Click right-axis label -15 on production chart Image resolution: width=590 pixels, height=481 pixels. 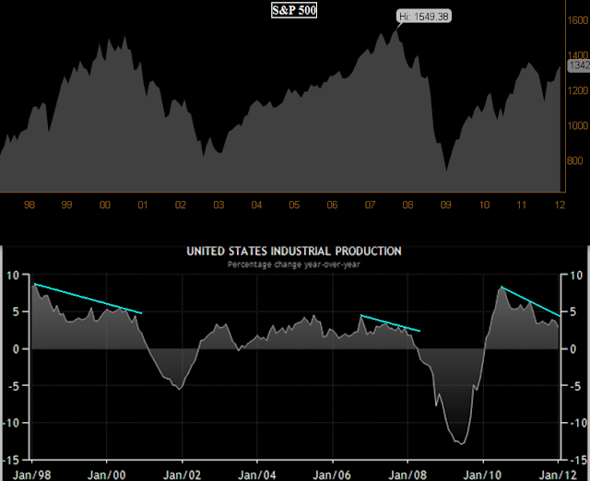(579, 460)
